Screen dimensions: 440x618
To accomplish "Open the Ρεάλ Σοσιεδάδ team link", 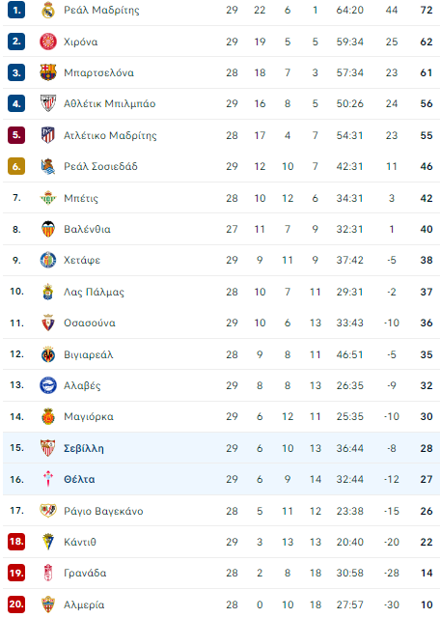I will pyautogui.click(x=101, y=167).
